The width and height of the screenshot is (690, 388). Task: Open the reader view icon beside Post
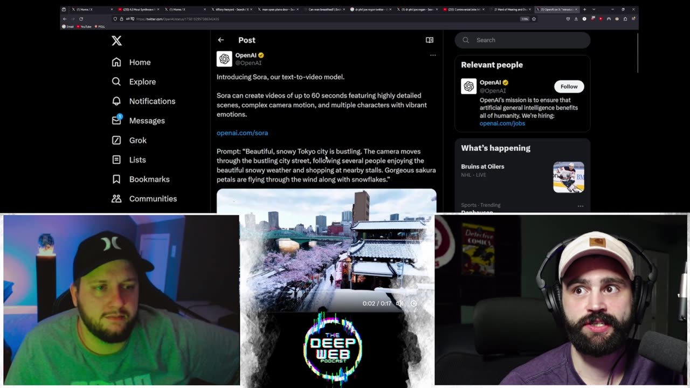(430, 40)
